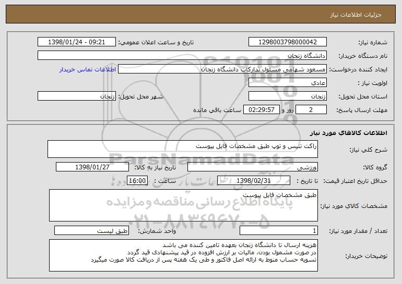
Task: Select the remaining days field showing 2
Action: coord(311,110)
